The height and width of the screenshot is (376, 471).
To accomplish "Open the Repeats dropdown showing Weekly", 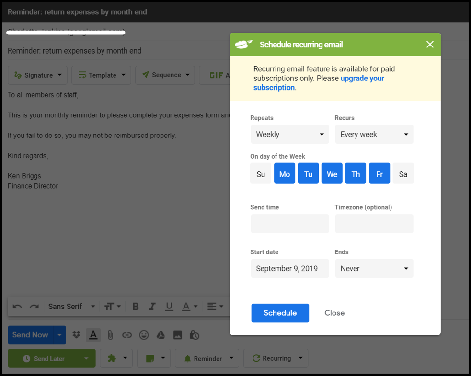I will click(x=289, y=135).
